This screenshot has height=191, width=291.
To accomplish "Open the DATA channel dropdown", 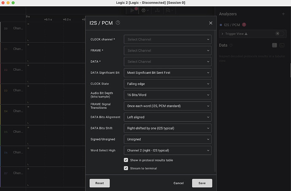I will click(x=167, y=62).
